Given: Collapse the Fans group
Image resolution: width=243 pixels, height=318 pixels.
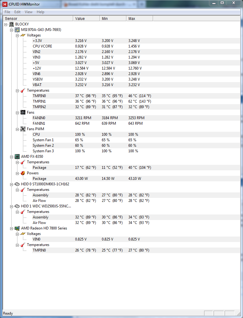Looking at the screenshot, I should [17, 112].
